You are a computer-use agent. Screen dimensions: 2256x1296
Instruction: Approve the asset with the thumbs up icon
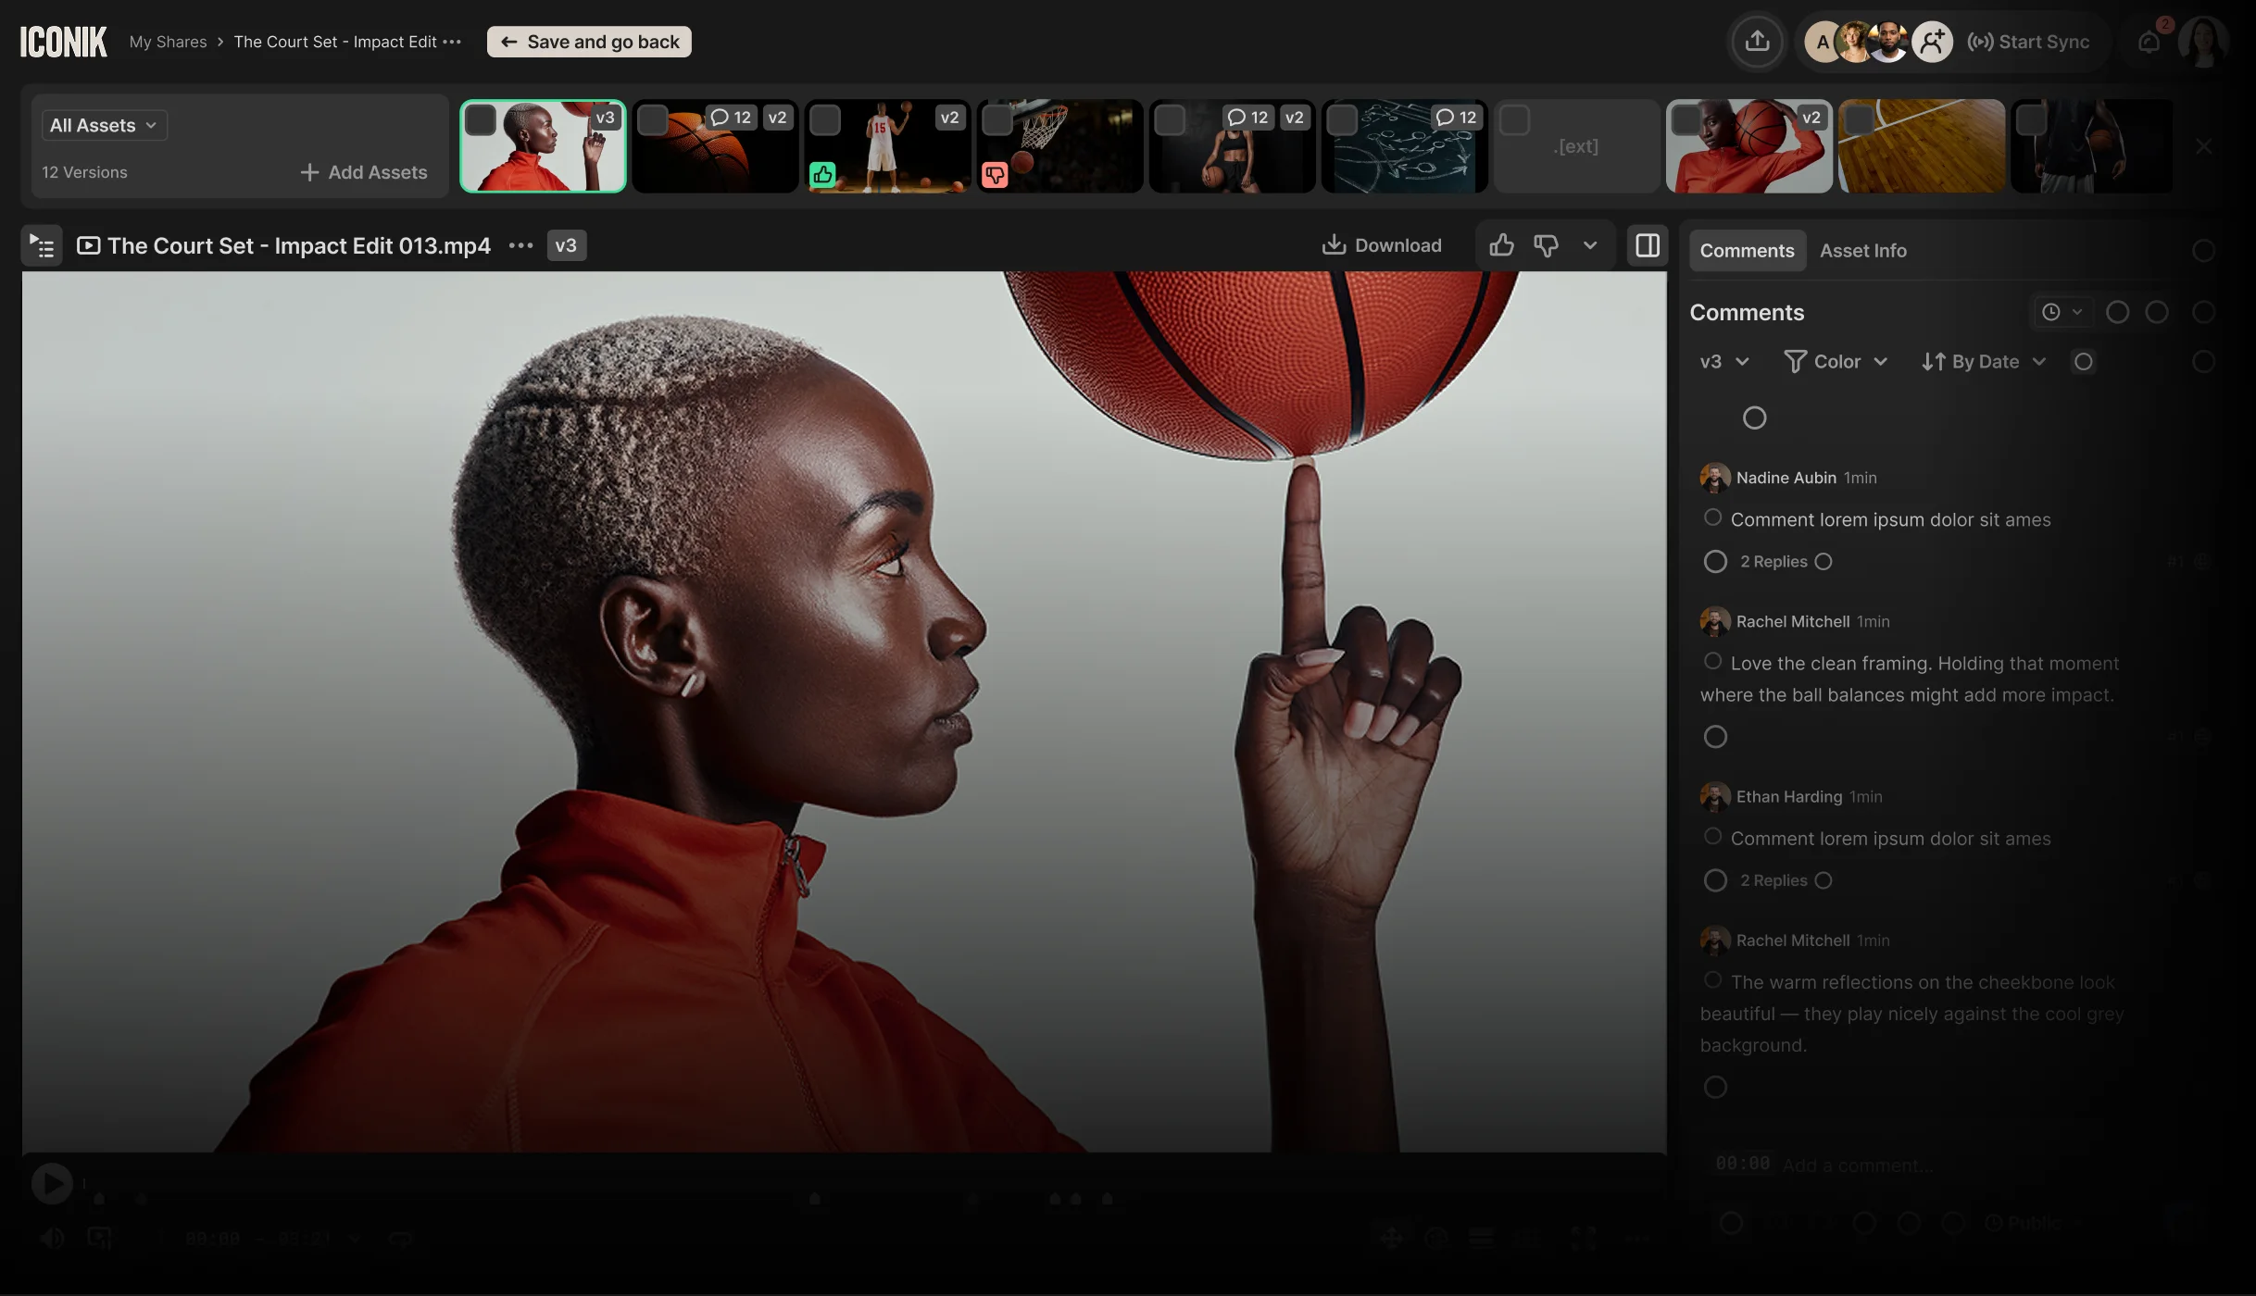click(1501, 245)
